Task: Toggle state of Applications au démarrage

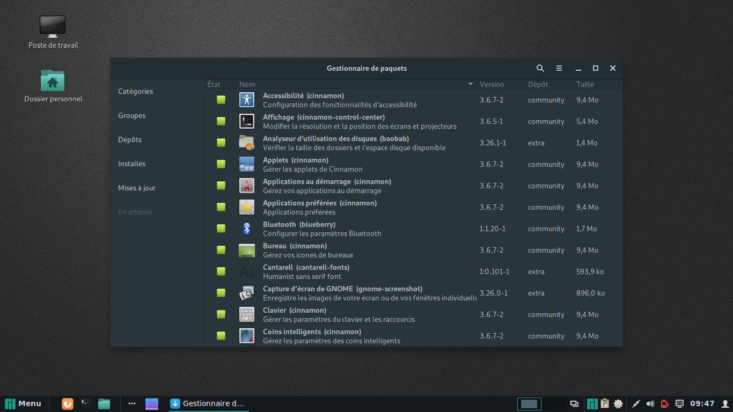Action: [x=221, y=186]
